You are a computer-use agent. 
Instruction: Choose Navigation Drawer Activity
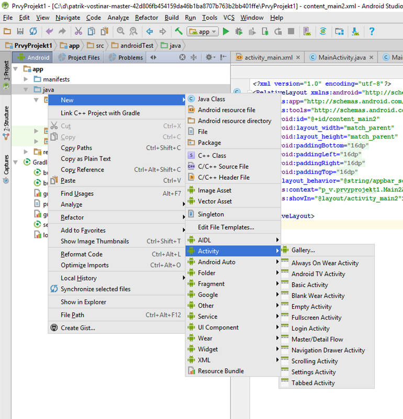(x=327, y=350)
